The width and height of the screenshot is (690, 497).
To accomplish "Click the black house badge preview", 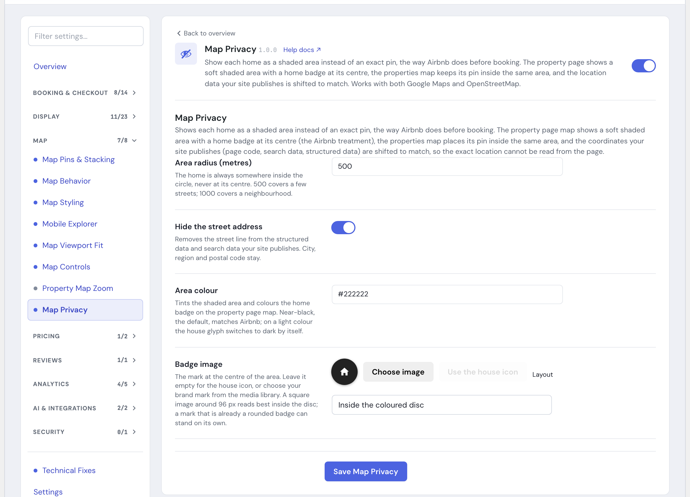I will pos(344,372).
